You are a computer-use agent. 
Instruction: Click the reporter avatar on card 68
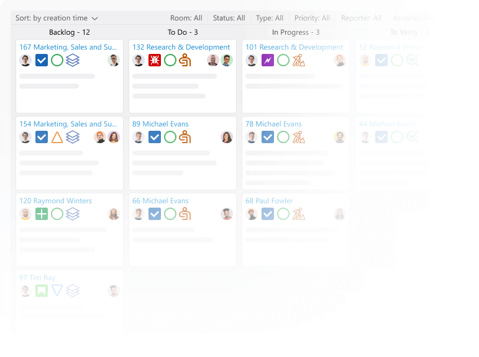tap(252, 214)
